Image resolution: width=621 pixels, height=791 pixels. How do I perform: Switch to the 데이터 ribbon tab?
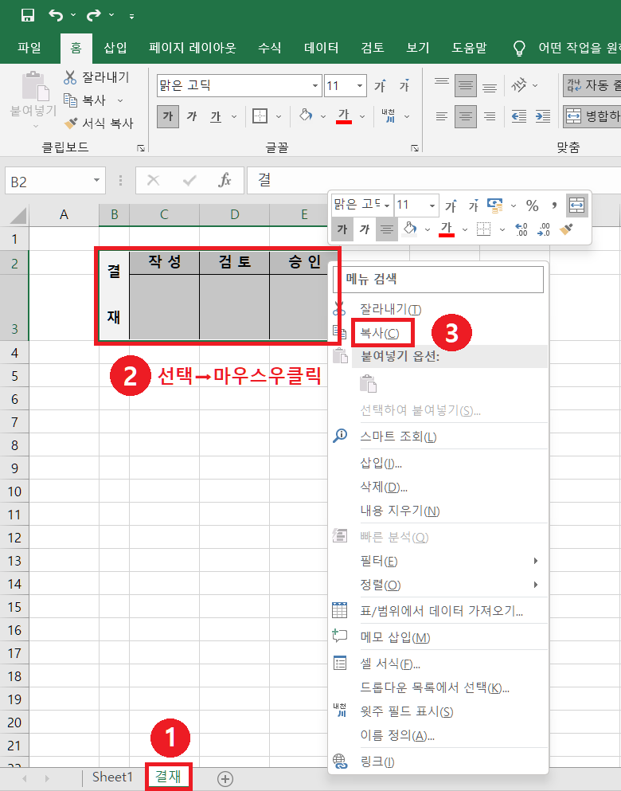pos(321,48)
